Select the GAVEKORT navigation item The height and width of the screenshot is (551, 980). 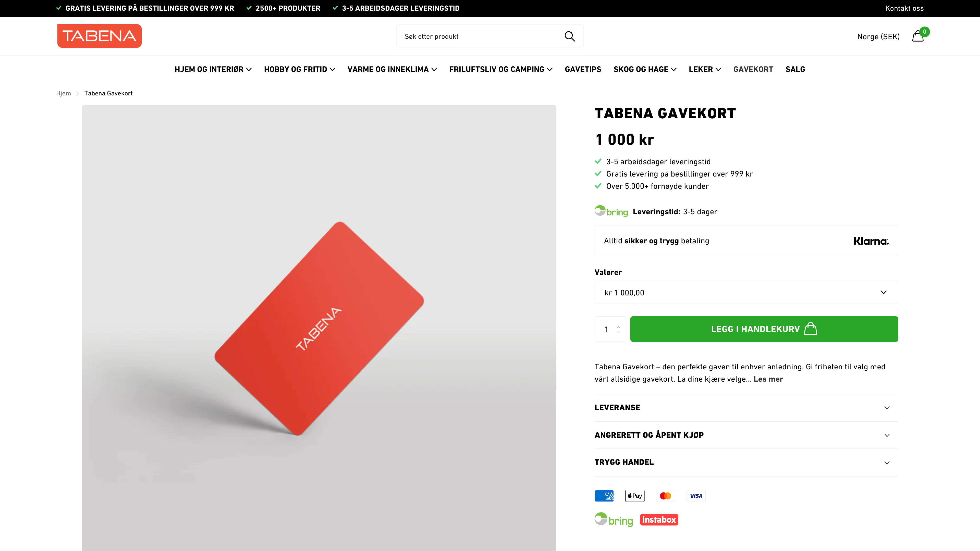coord(753,69)
